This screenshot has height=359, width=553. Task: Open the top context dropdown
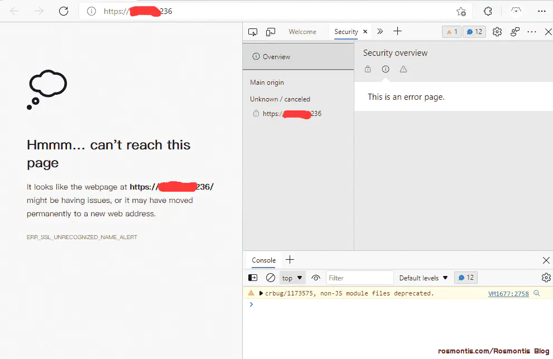[292, 278]
